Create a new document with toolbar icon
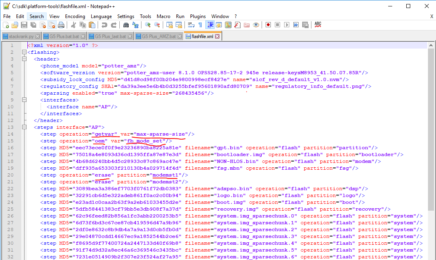436x260 pixels. click(6, 25)
